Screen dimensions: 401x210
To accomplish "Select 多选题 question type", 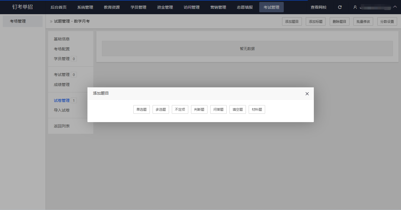I will (161, 110).
